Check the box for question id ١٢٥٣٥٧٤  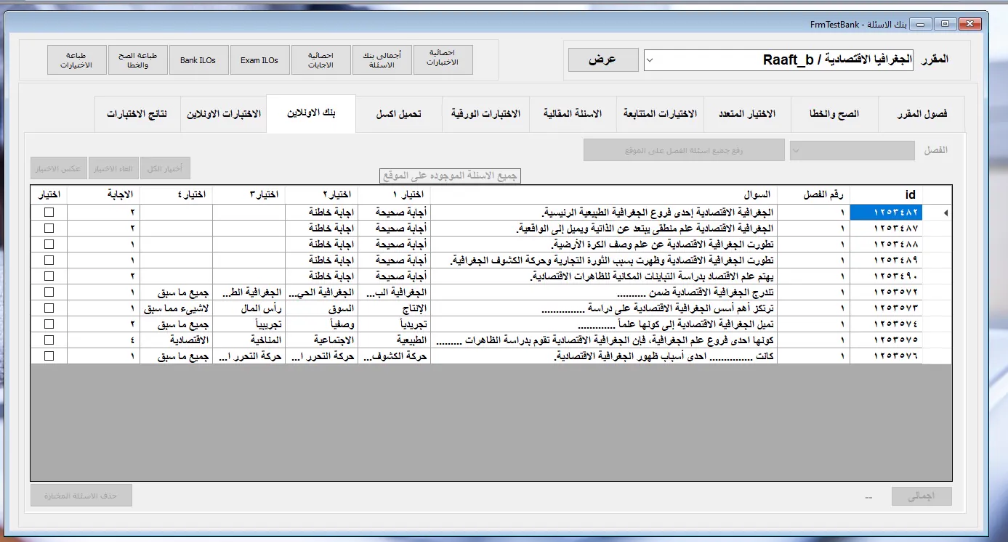click(49, 324)
